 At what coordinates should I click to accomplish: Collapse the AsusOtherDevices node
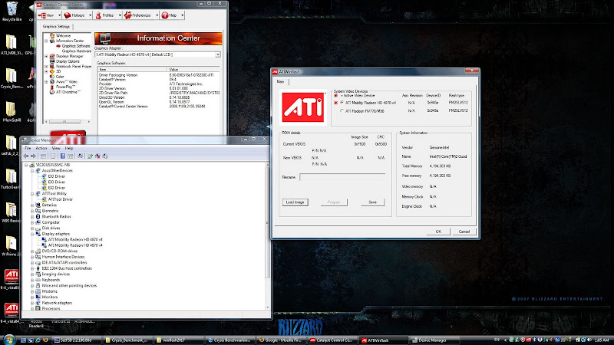tap(32, 170)
